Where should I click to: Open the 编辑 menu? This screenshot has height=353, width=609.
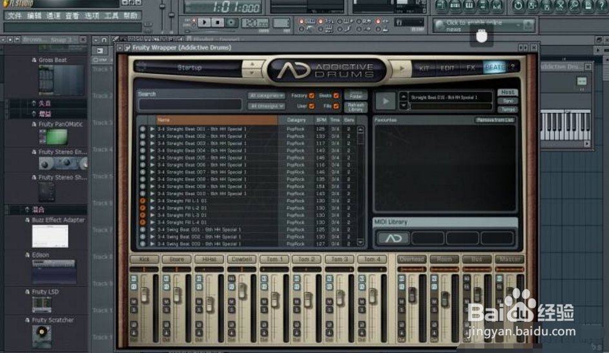coord(34,15)
